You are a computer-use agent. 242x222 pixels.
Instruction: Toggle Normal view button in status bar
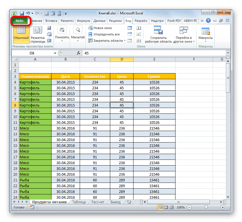pos(160,207)
